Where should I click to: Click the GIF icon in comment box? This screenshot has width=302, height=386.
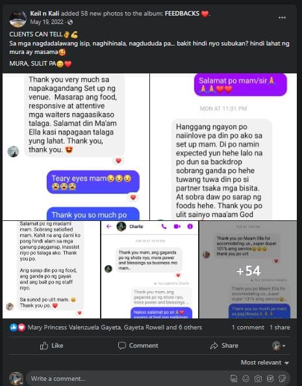pyautogui.click(x=270, y=378)
